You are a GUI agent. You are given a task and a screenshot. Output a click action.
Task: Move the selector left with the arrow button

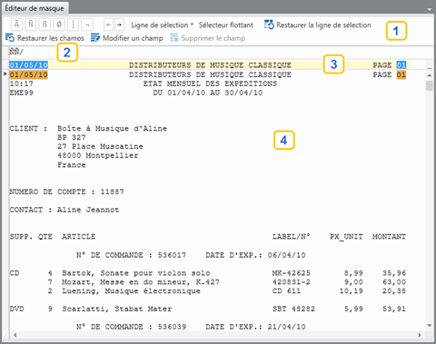coord(109,25)
